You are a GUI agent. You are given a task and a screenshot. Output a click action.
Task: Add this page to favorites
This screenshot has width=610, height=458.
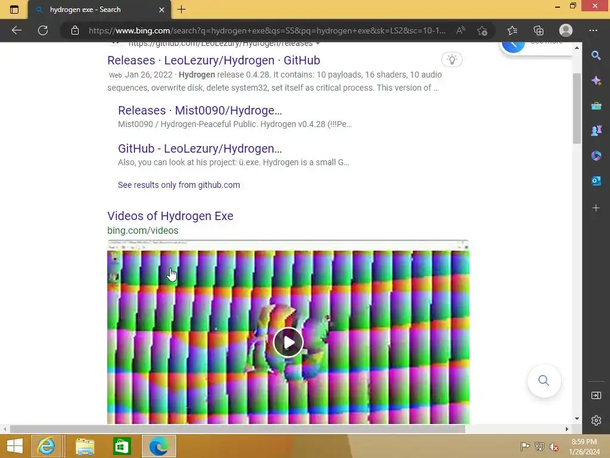(x=483, y=30)
